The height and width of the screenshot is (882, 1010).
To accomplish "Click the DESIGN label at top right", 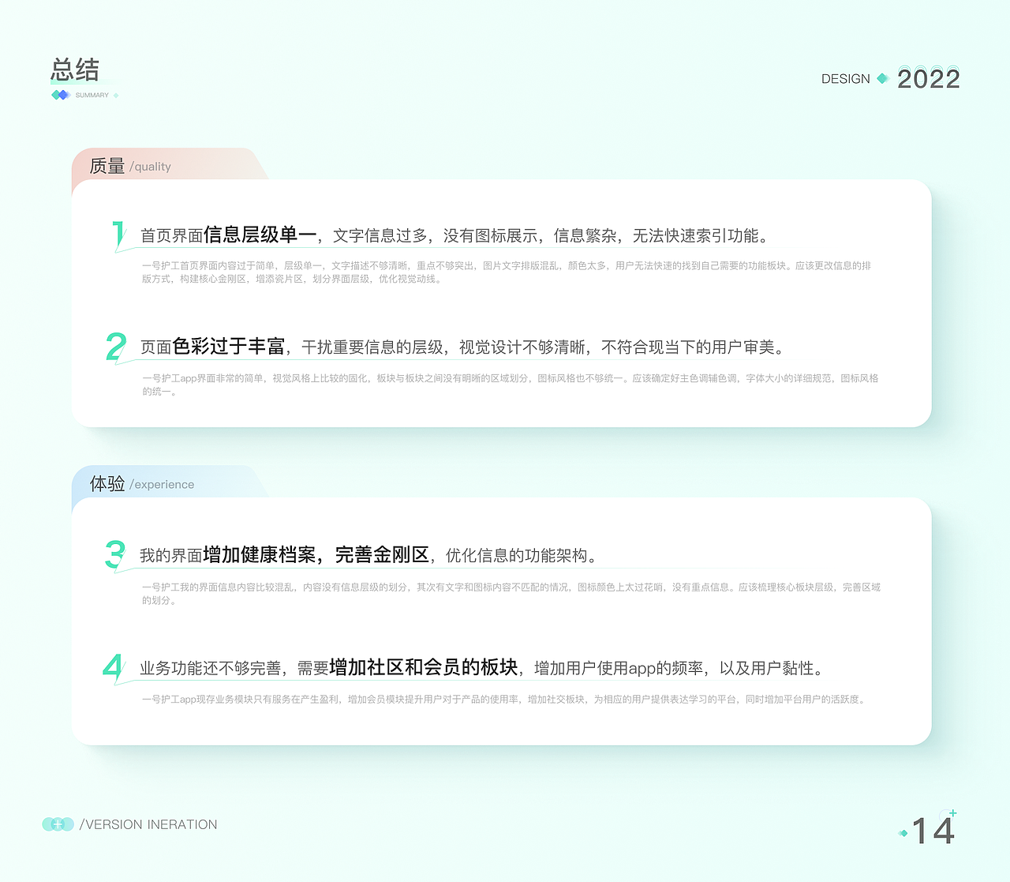I will tap(845, 79).
